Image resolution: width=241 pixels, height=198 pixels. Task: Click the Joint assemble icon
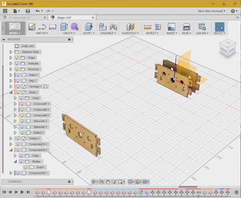pos(113,27)
